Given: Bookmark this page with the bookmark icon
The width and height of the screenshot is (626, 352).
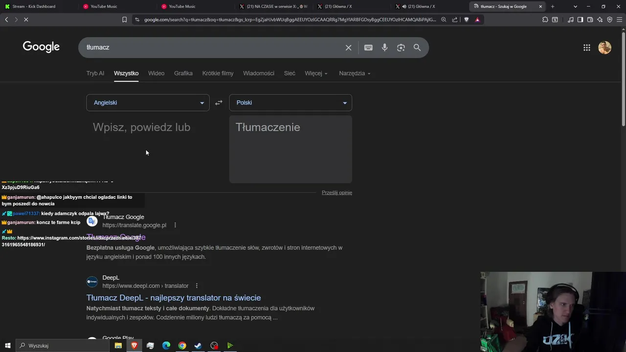Looking at the screenshot, I should [x=124, y=20].
